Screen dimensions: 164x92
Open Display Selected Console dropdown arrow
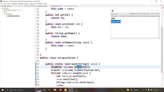point(151,14)
